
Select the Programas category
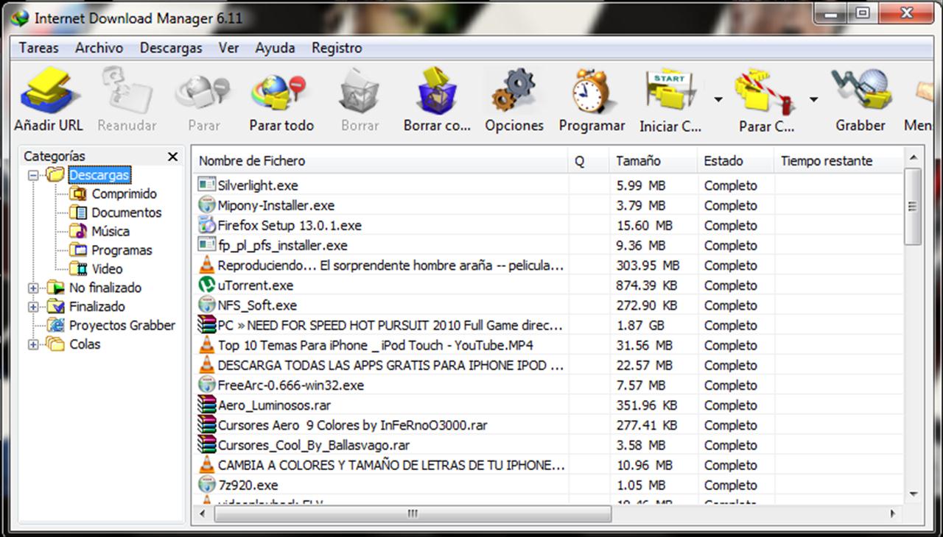[x=122, y=250]
